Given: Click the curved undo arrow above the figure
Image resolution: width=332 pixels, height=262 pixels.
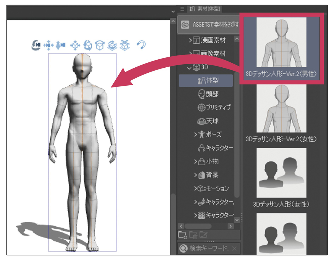Looking at the screenshot, I should click(141, 44).
